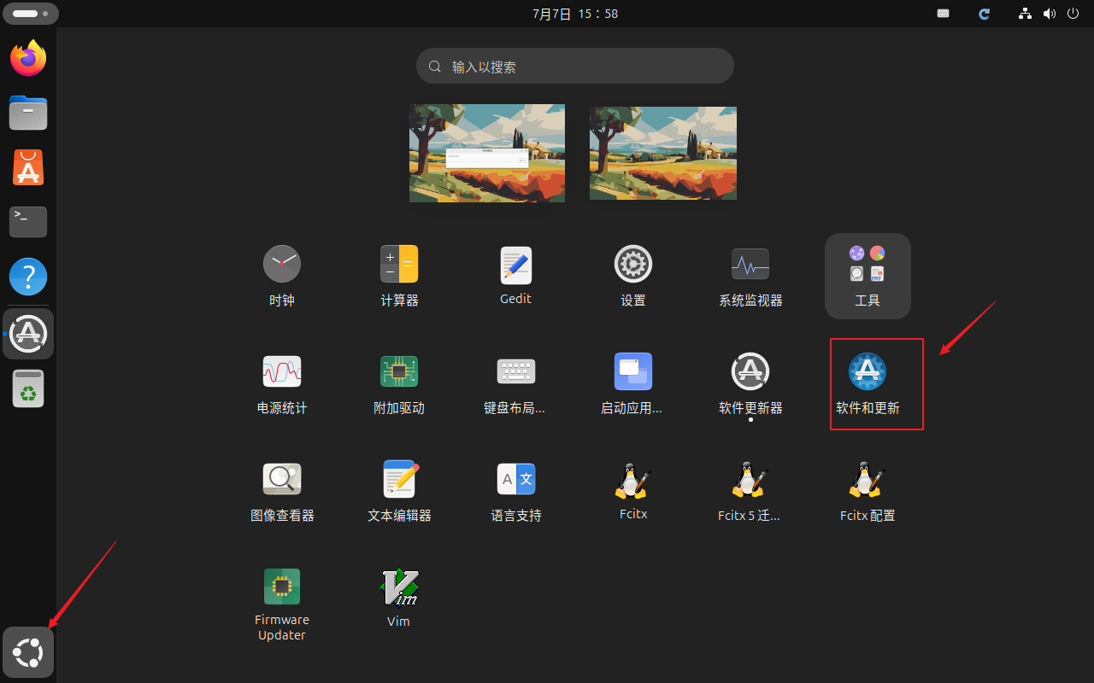Switch to the second workspace thumbnail
Viewport: 1094px width, 683px height.
[x=663, y=153]
